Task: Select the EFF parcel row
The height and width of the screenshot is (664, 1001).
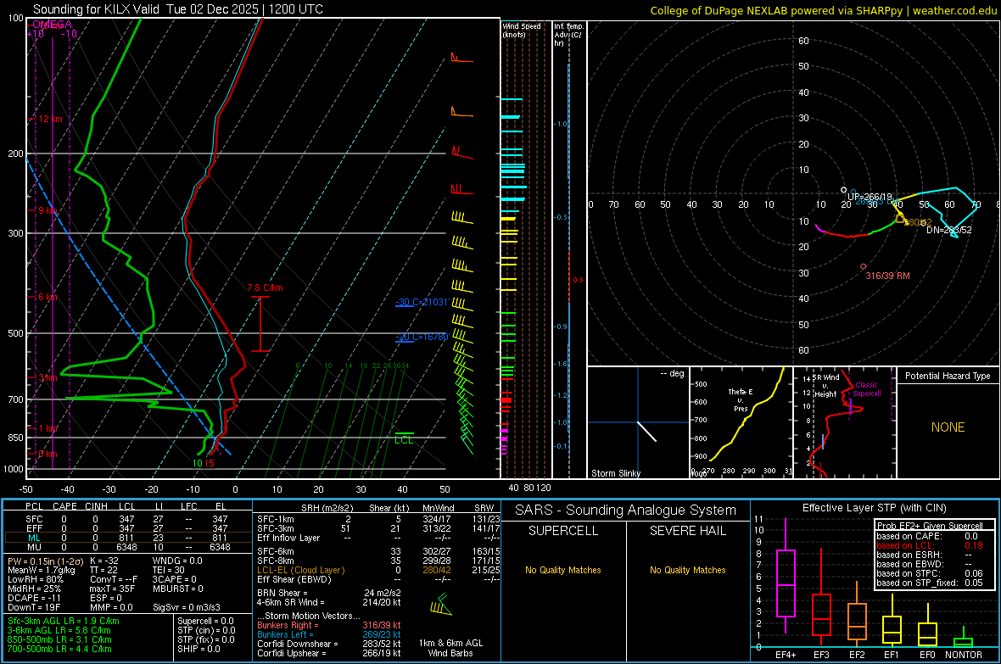Action: (x=127, y=528)
